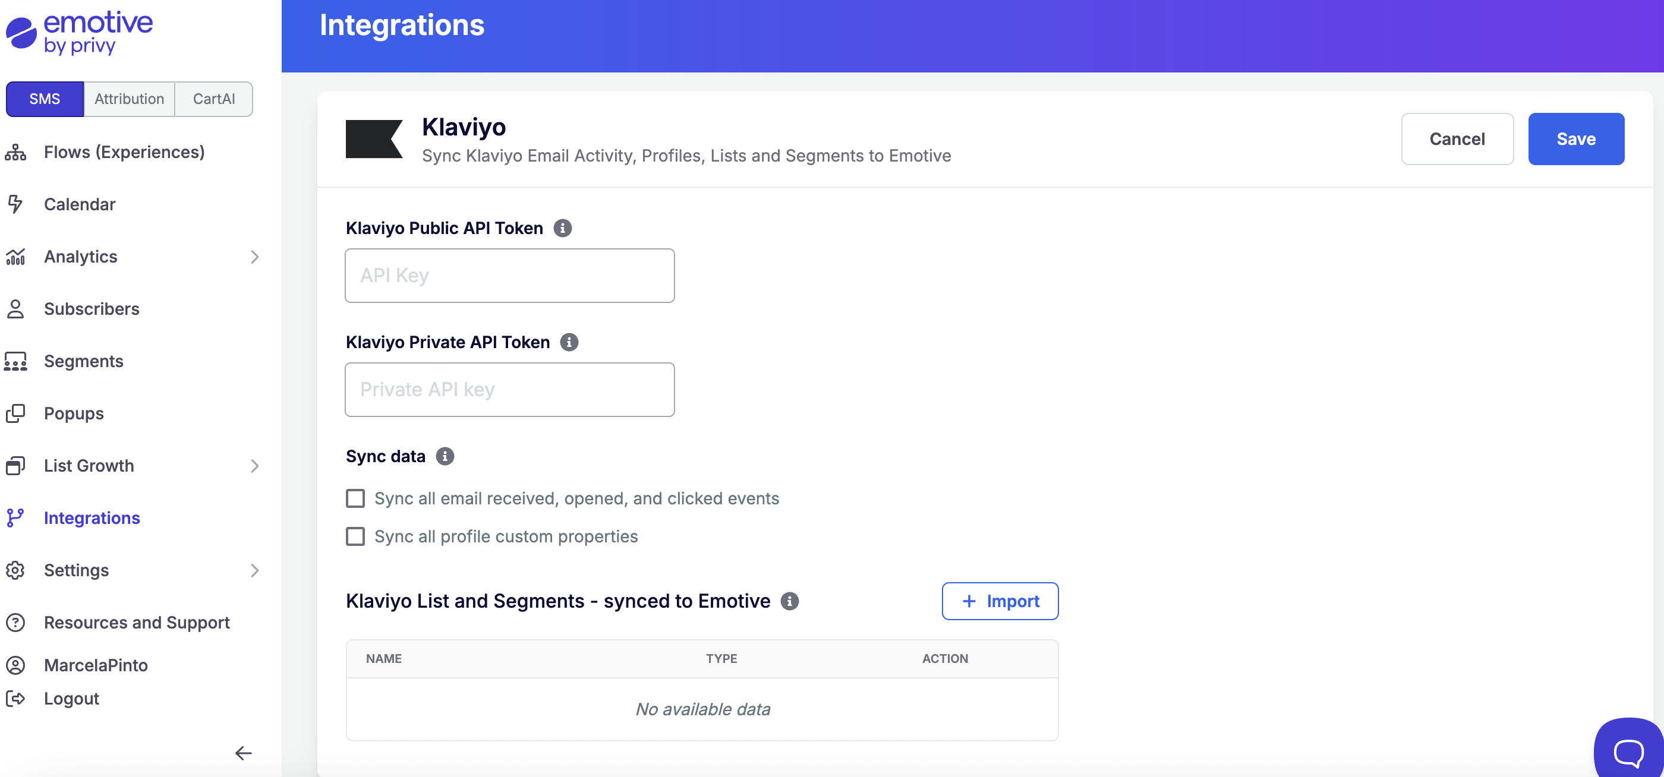Click the Public API Token info icon
Image resolution: width=1664 pixels, height=777 pixels.
562,228
